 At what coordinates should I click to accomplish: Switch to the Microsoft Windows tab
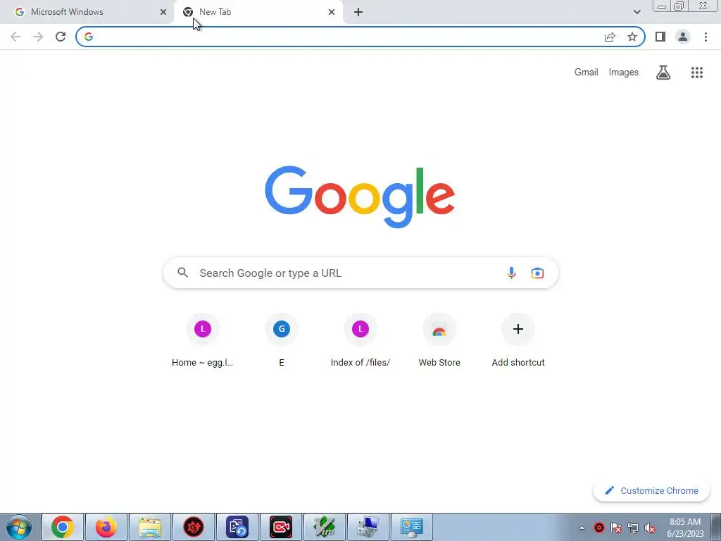click(87, 12)
